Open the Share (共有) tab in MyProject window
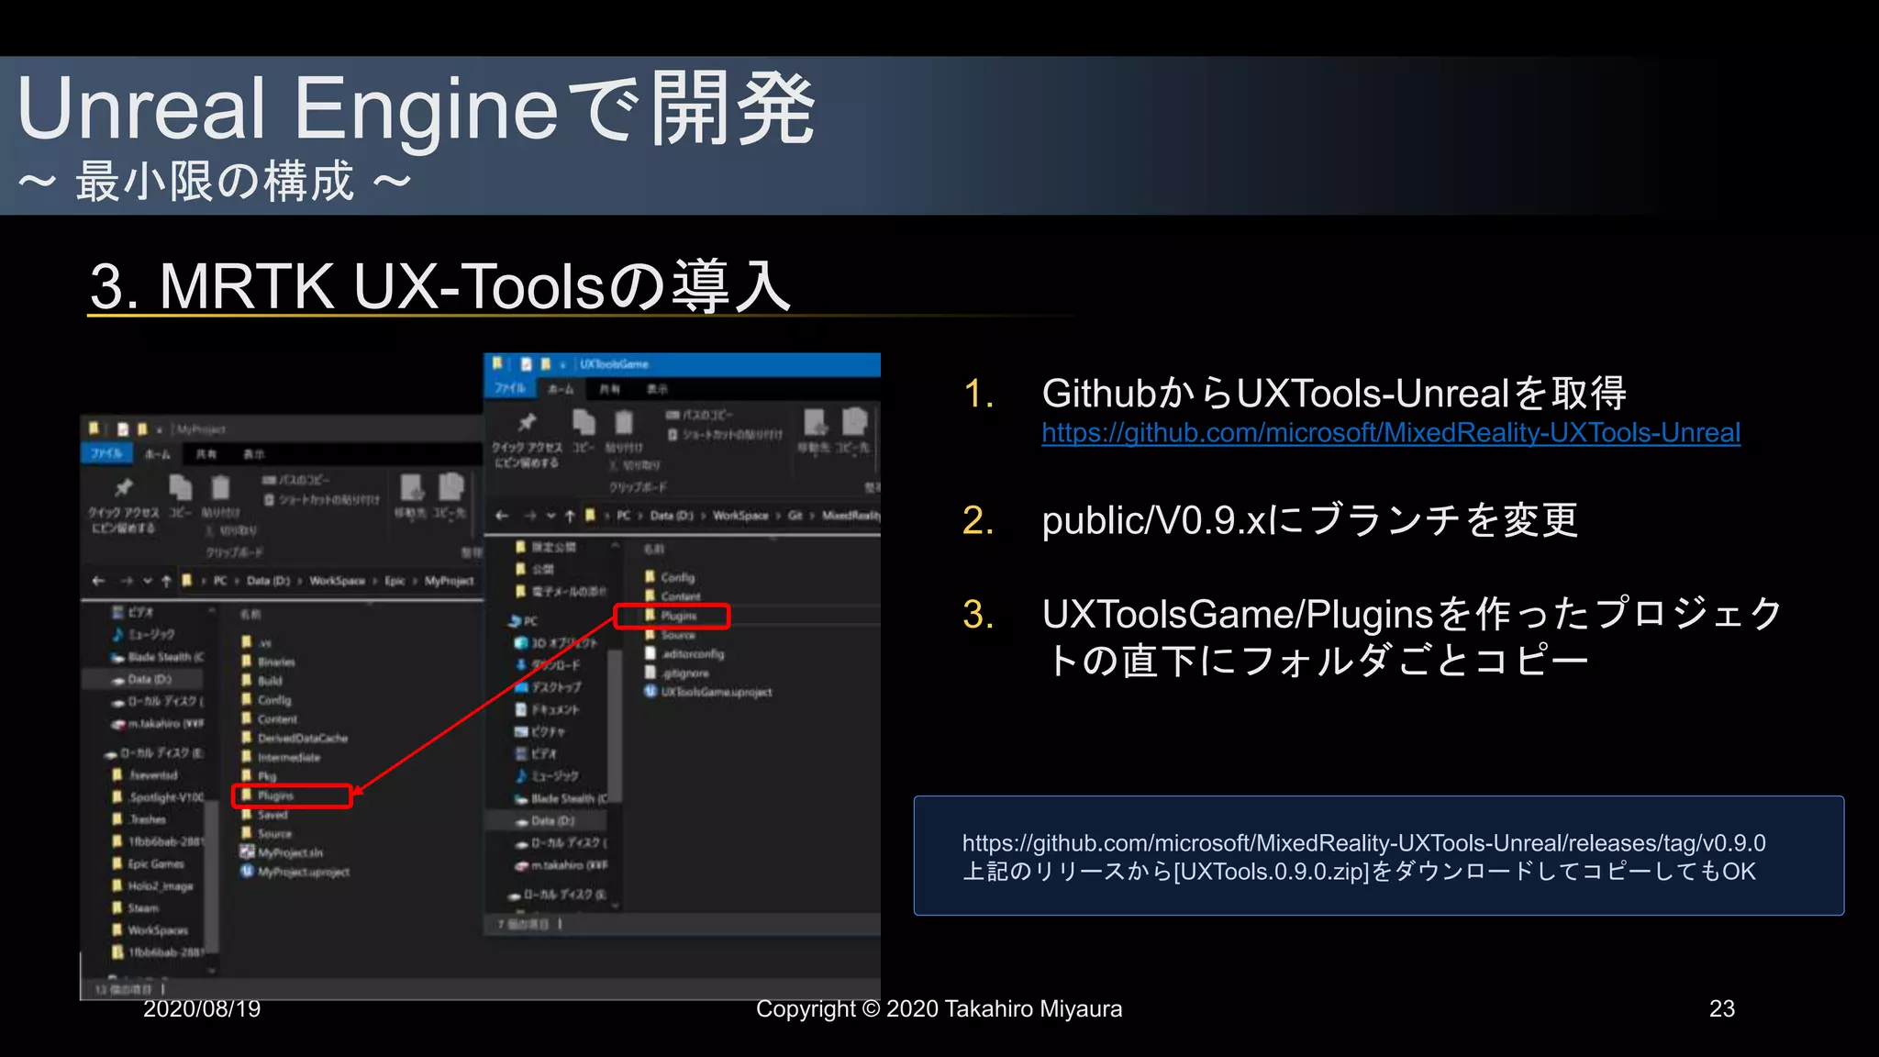The width and height of the screenshot is (1879, 1057). [x=206, y=454]
